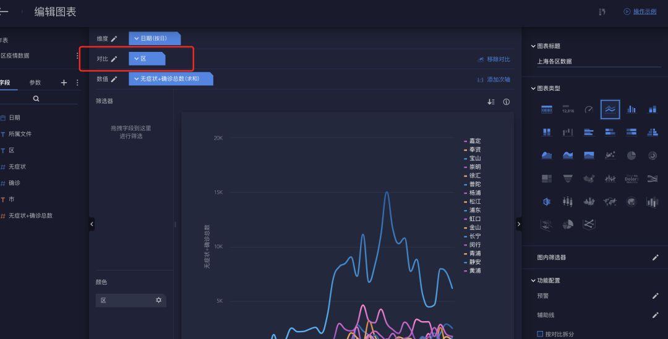
Task: Collapse the 功能配置 section
Action: click(533, 281)
